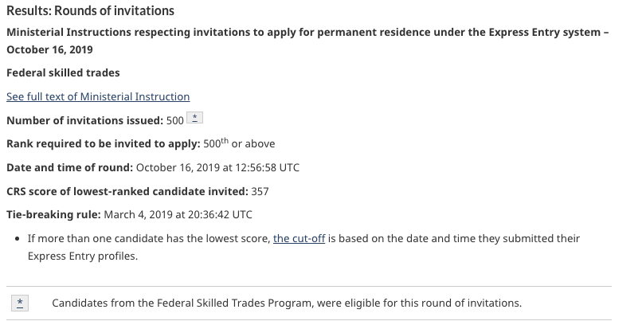Click 'Rank required to be invited to apply' label
The width and height of the screenshot is (642, 325).
98,144
